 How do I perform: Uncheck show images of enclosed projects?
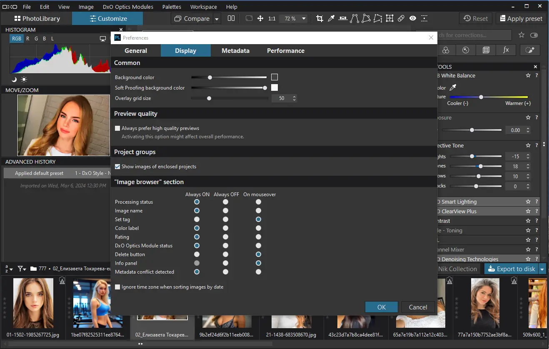[117, 166]
